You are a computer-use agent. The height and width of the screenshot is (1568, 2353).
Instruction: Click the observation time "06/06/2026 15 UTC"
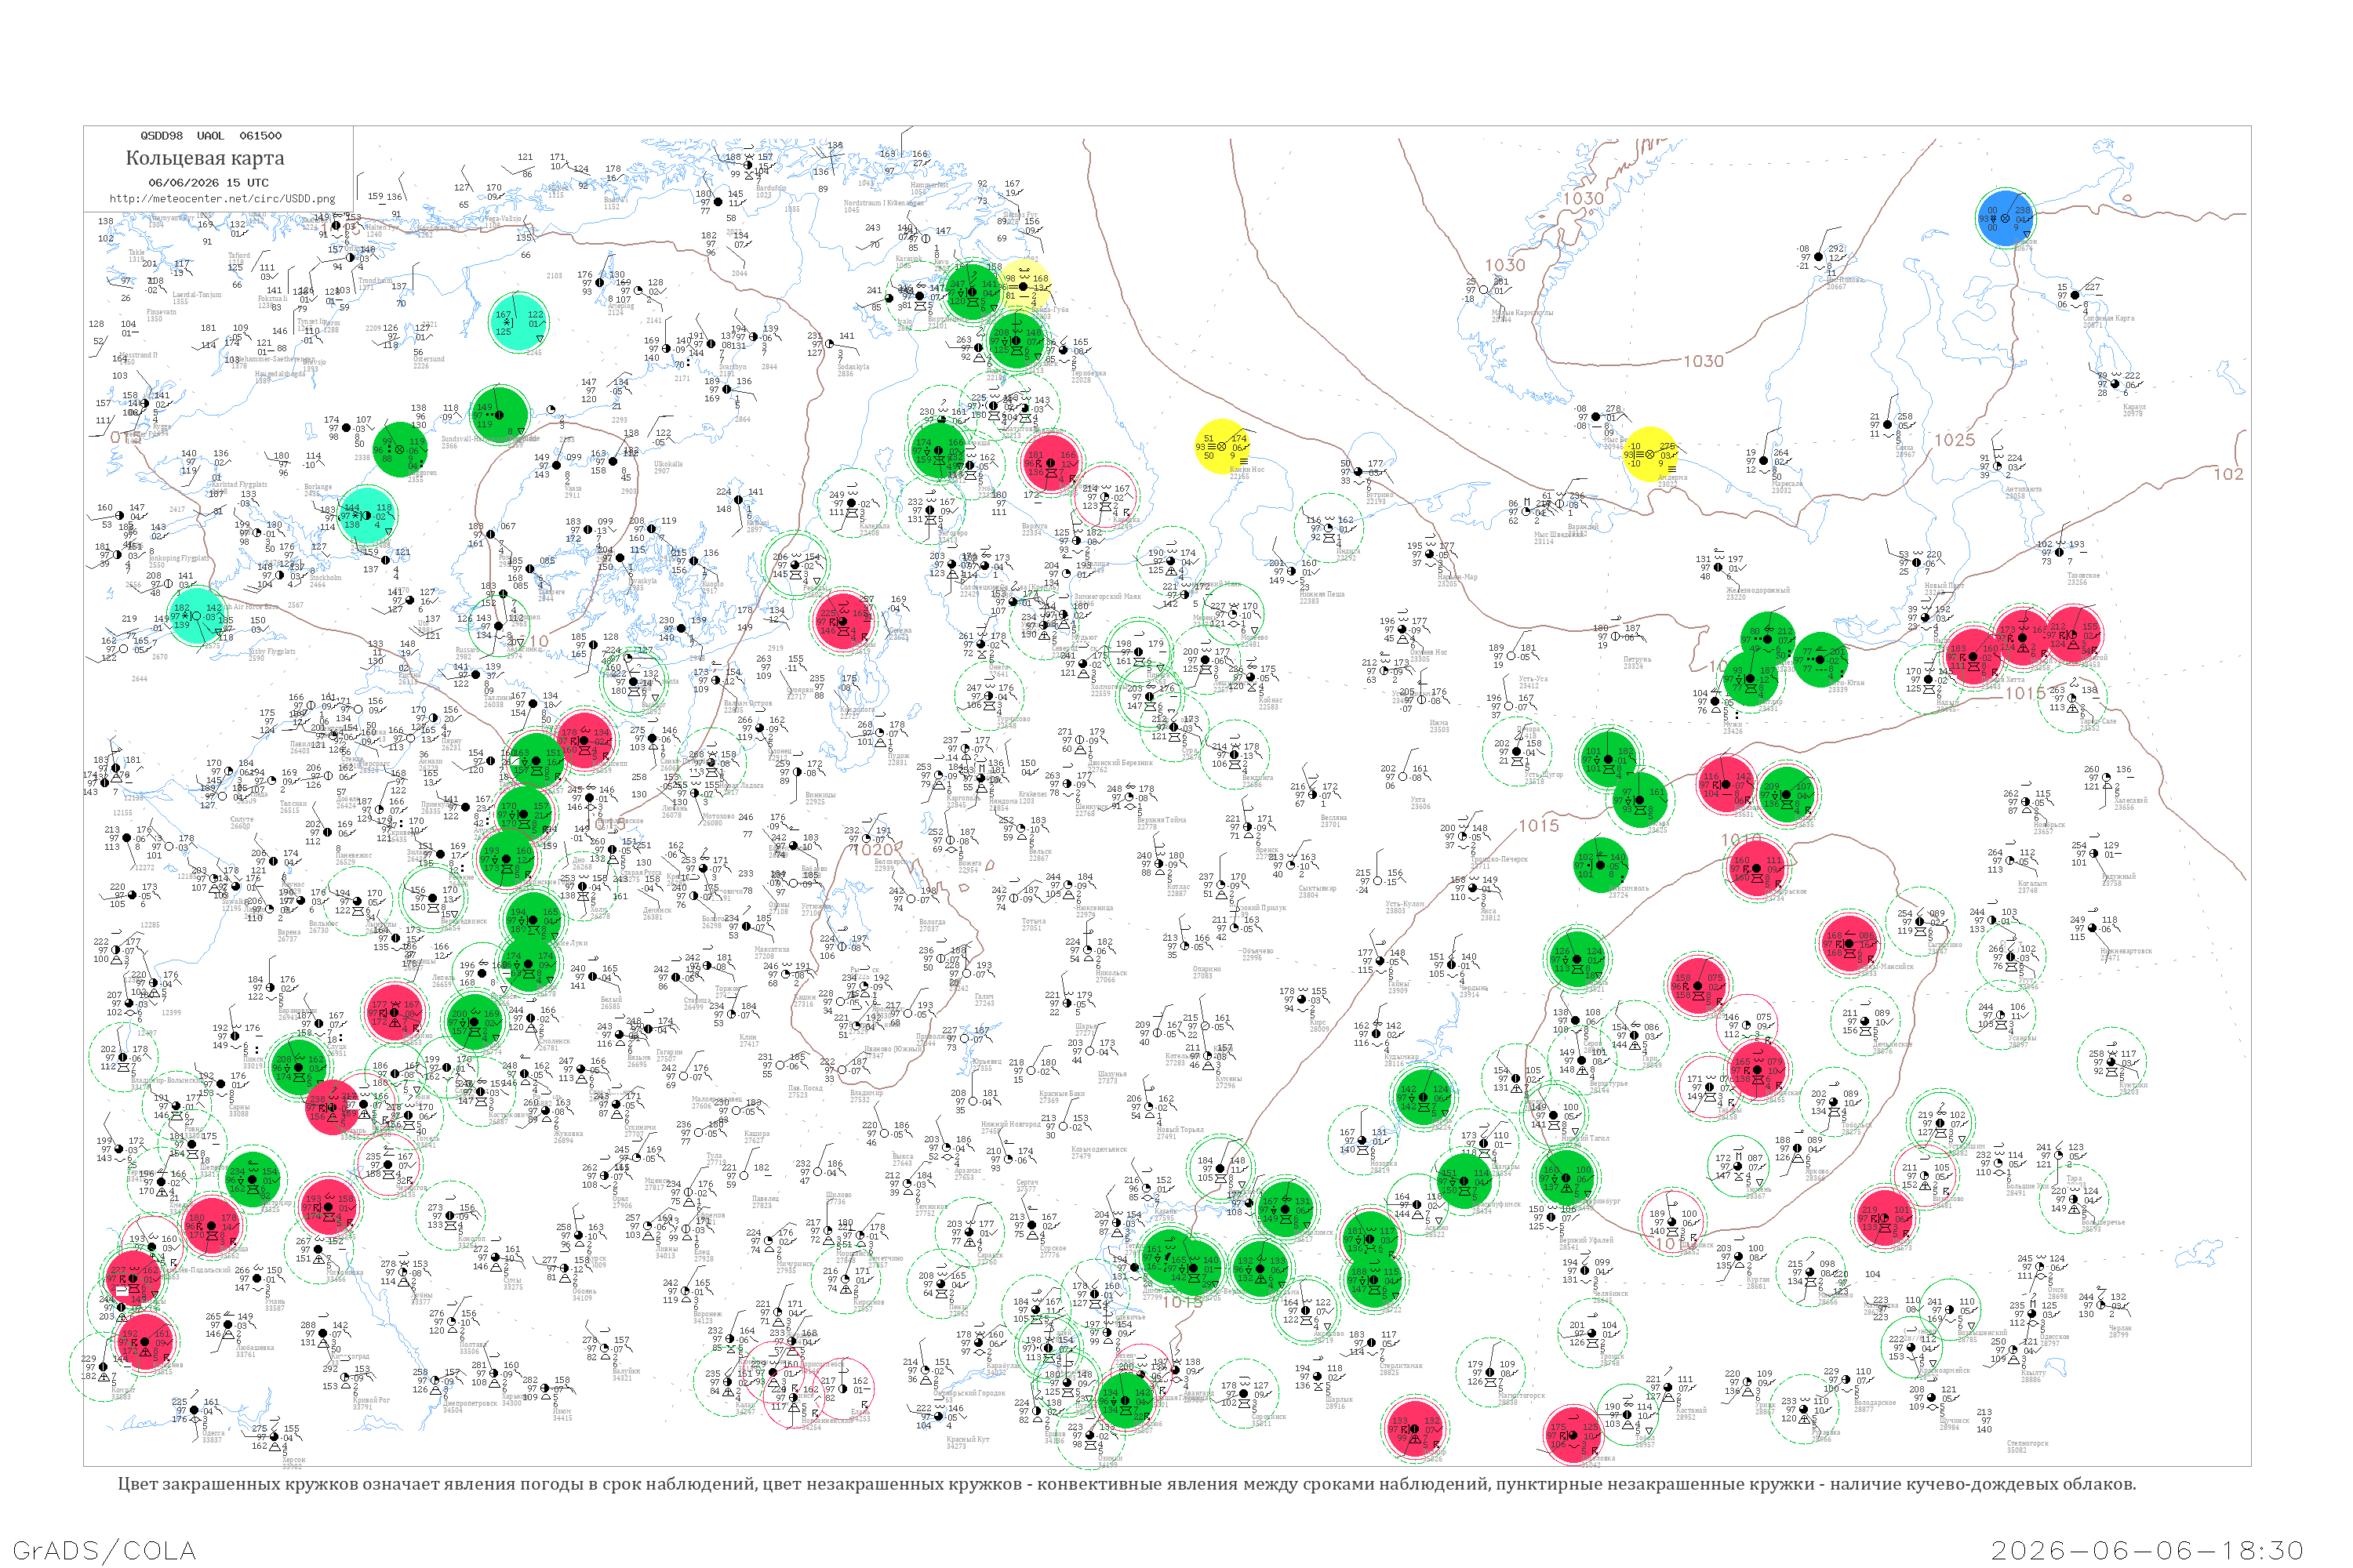pos(208,183)
